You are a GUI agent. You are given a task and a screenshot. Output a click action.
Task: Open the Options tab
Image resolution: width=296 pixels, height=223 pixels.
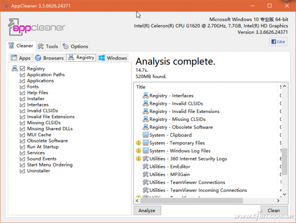tap(75, 47)
